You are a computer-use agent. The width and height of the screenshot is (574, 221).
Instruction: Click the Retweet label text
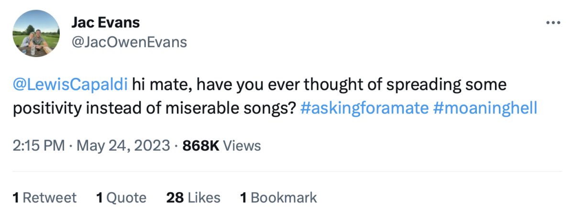tap(50, 198)
